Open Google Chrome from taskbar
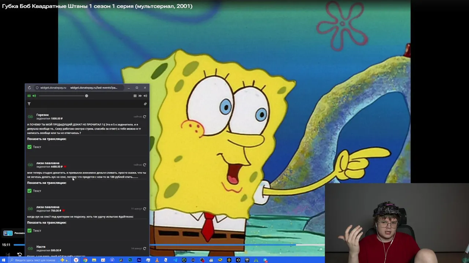 tap(85, 260)
